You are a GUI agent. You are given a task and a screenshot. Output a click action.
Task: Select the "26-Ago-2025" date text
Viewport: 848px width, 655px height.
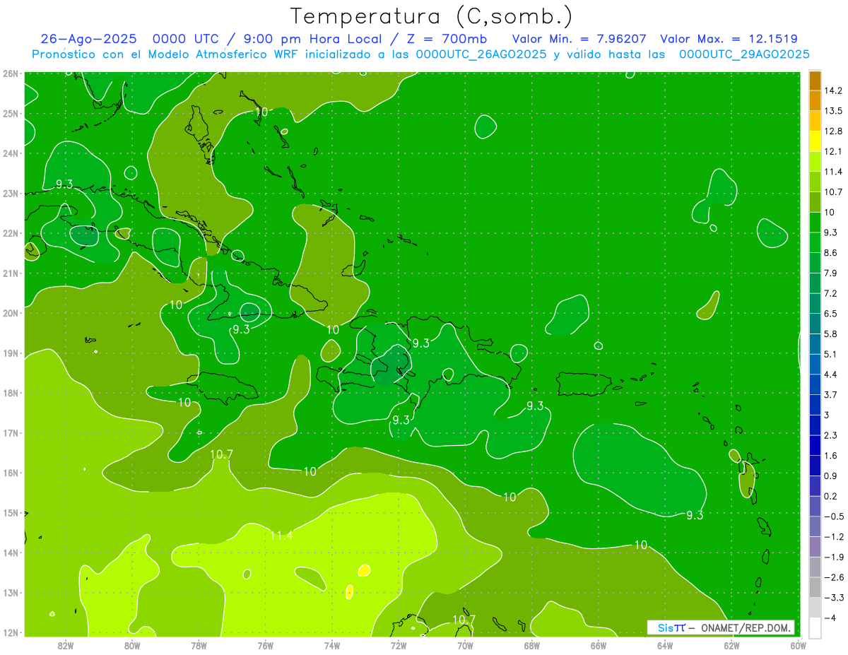tap(90, 39)
